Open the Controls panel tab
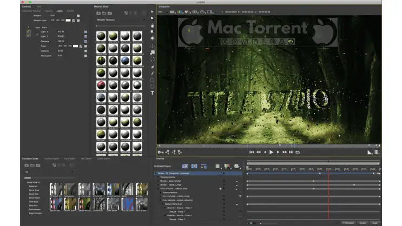402x226 pixels. point(27,6)
